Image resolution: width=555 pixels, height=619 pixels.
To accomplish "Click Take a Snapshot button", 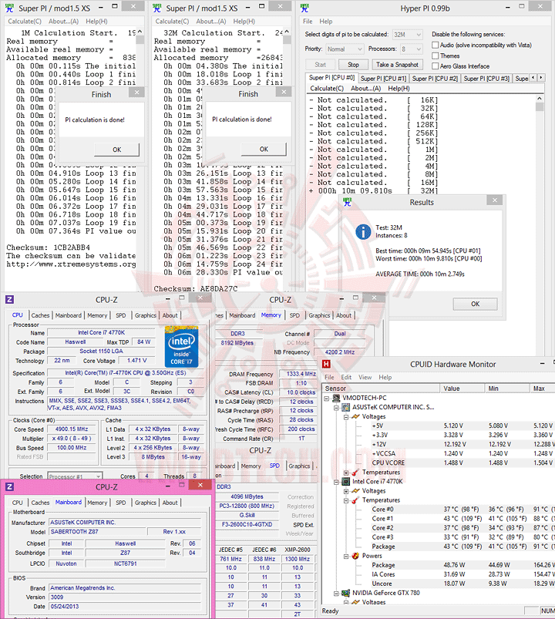I will [397, 65].
